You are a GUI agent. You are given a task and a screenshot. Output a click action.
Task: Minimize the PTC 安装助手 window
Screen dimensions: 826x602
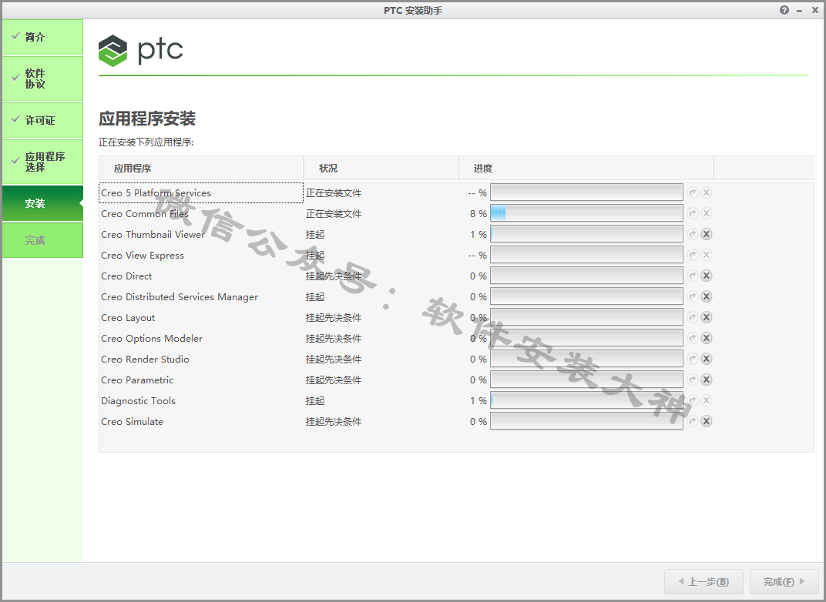800,11
